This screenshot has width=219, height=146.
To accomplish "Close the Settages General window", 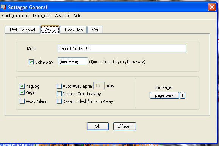I will [x=212, y=7].
